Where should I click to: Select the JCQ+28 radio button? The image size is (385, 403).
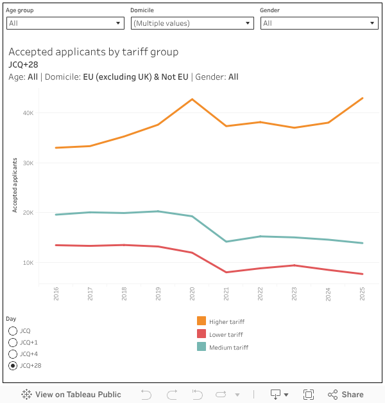[x=13, y=365]
